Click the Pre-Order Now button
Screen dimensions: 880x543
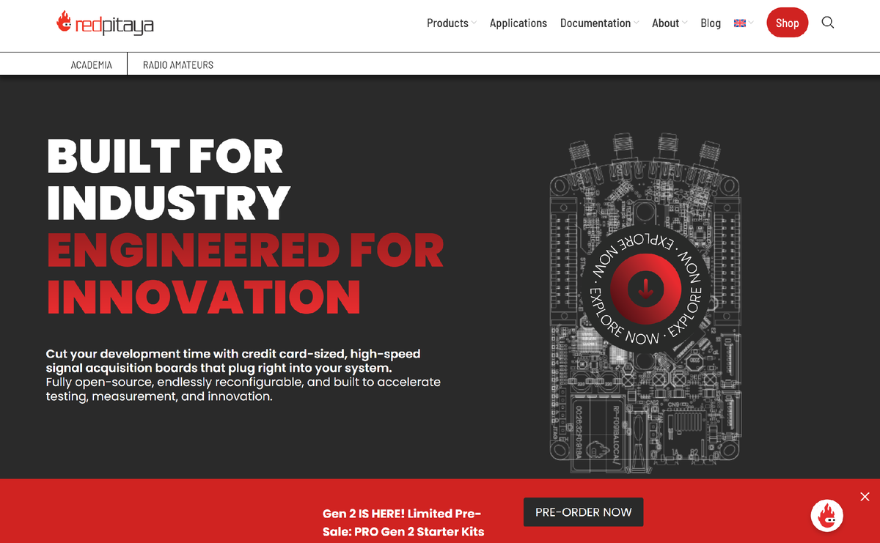click(x=584, y=512)
